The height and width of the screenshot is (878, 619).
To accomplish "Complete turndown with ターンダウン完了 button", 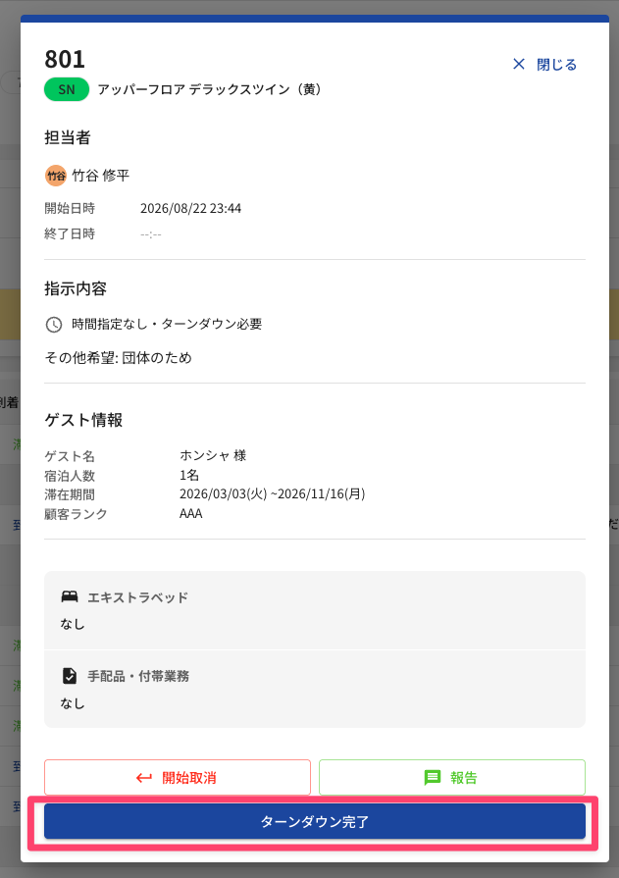I will (315, 821).
